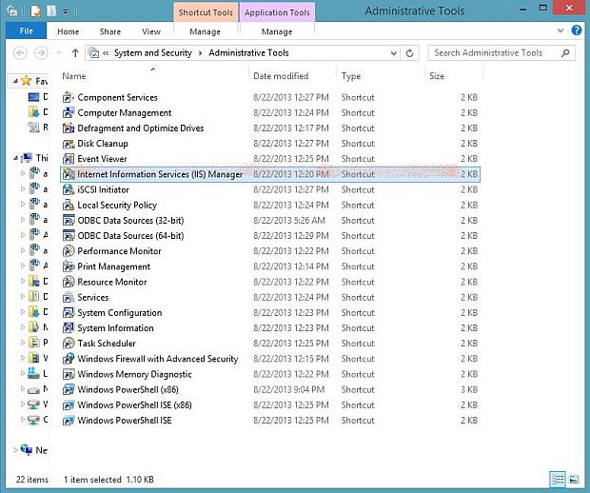Expand the Network tree node
The height and width of the screenshot is (493, 590).
(x=15, y=450)
